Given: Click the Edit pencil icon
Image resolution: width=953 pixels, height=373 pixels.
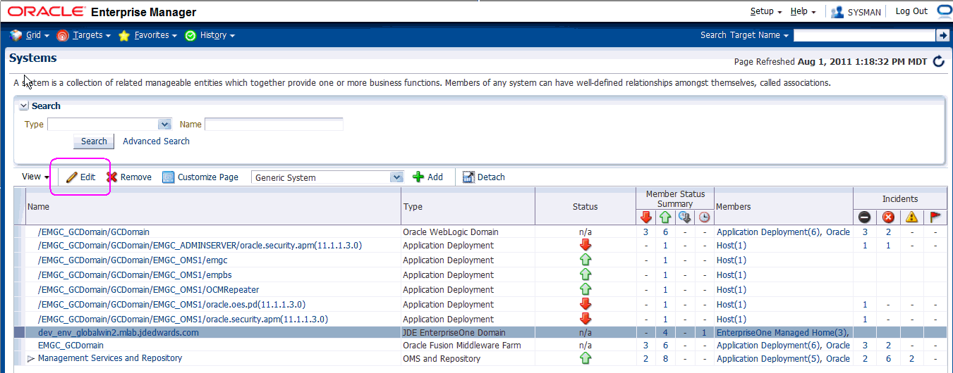Looking at the screenshot, I should (x=71, y=177).
